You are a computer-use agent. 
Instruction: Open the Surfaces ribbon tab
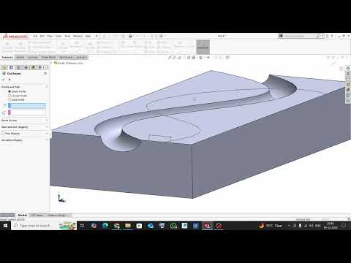pyautogui.click(x=33, y=57)
